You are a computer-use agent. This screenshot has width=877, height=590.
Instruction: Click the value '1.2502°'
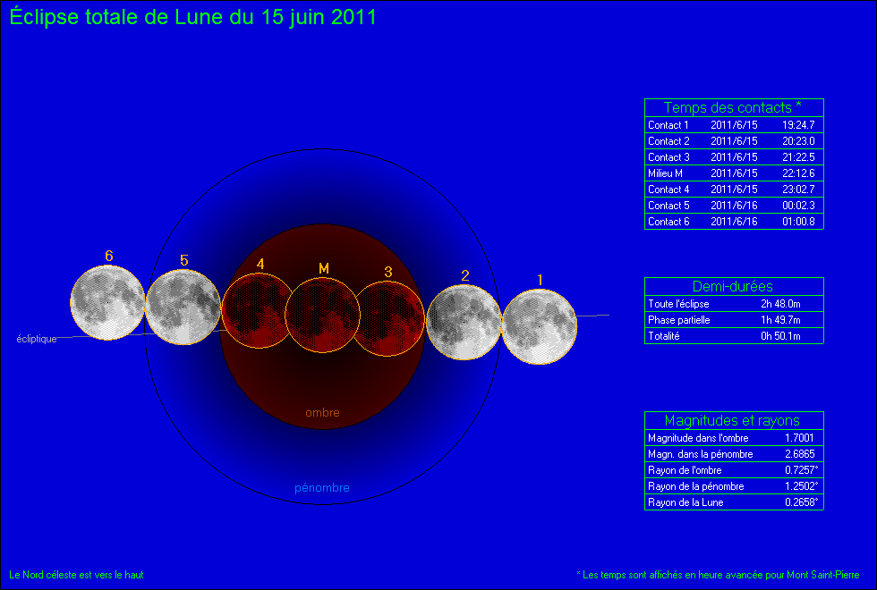(802, 486)
